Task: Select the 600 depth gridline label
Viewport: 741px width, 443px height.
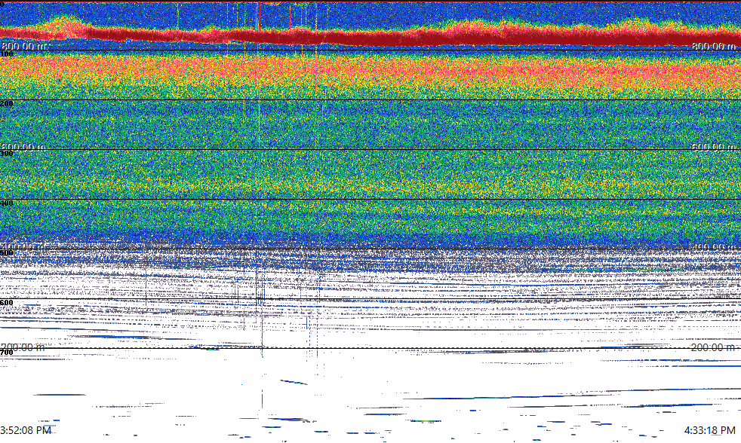Action: coord(7,303)
